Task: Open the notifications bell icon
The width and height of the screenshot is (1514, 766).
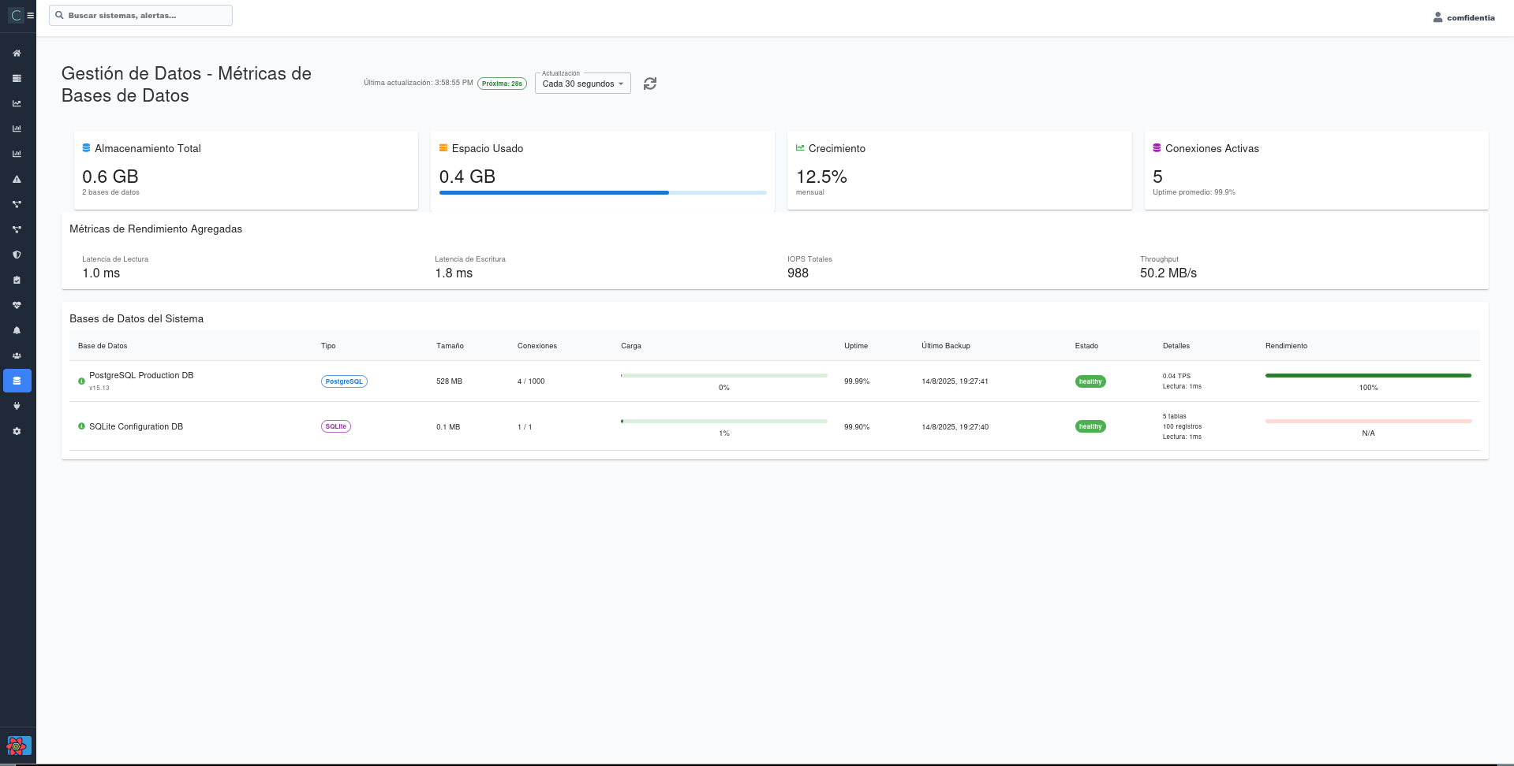Action: [x=17, y=330]
